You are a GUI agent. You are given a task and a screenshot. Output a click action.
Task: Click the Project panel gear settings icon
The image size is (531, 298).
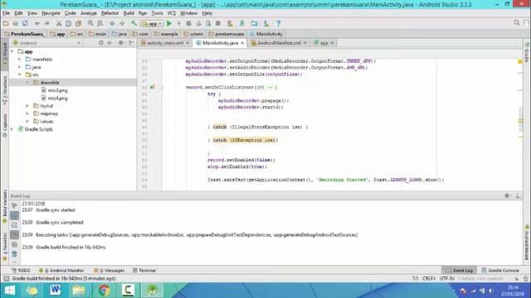pos(121,43)
